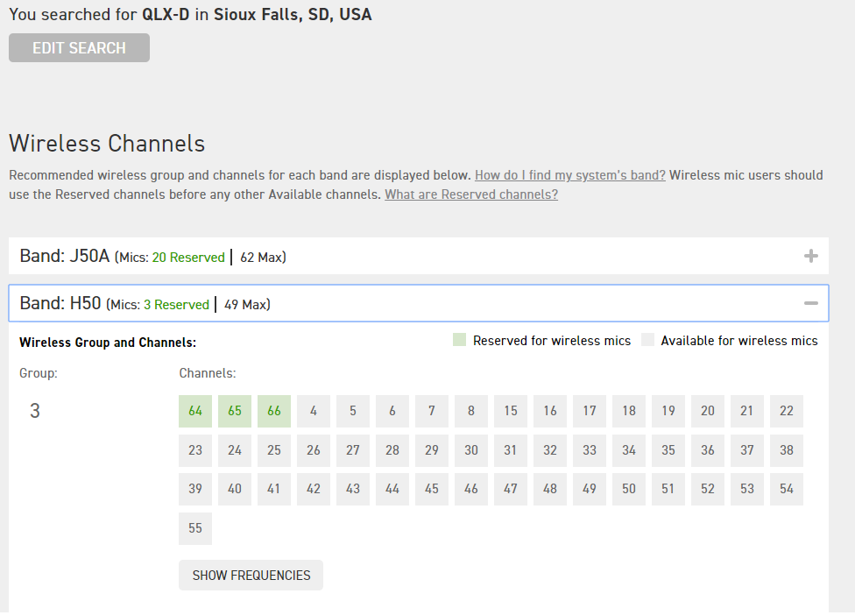Open 'What are Reserved channels?' link
This screenshot has height=615, width=855.
[470, 194]
